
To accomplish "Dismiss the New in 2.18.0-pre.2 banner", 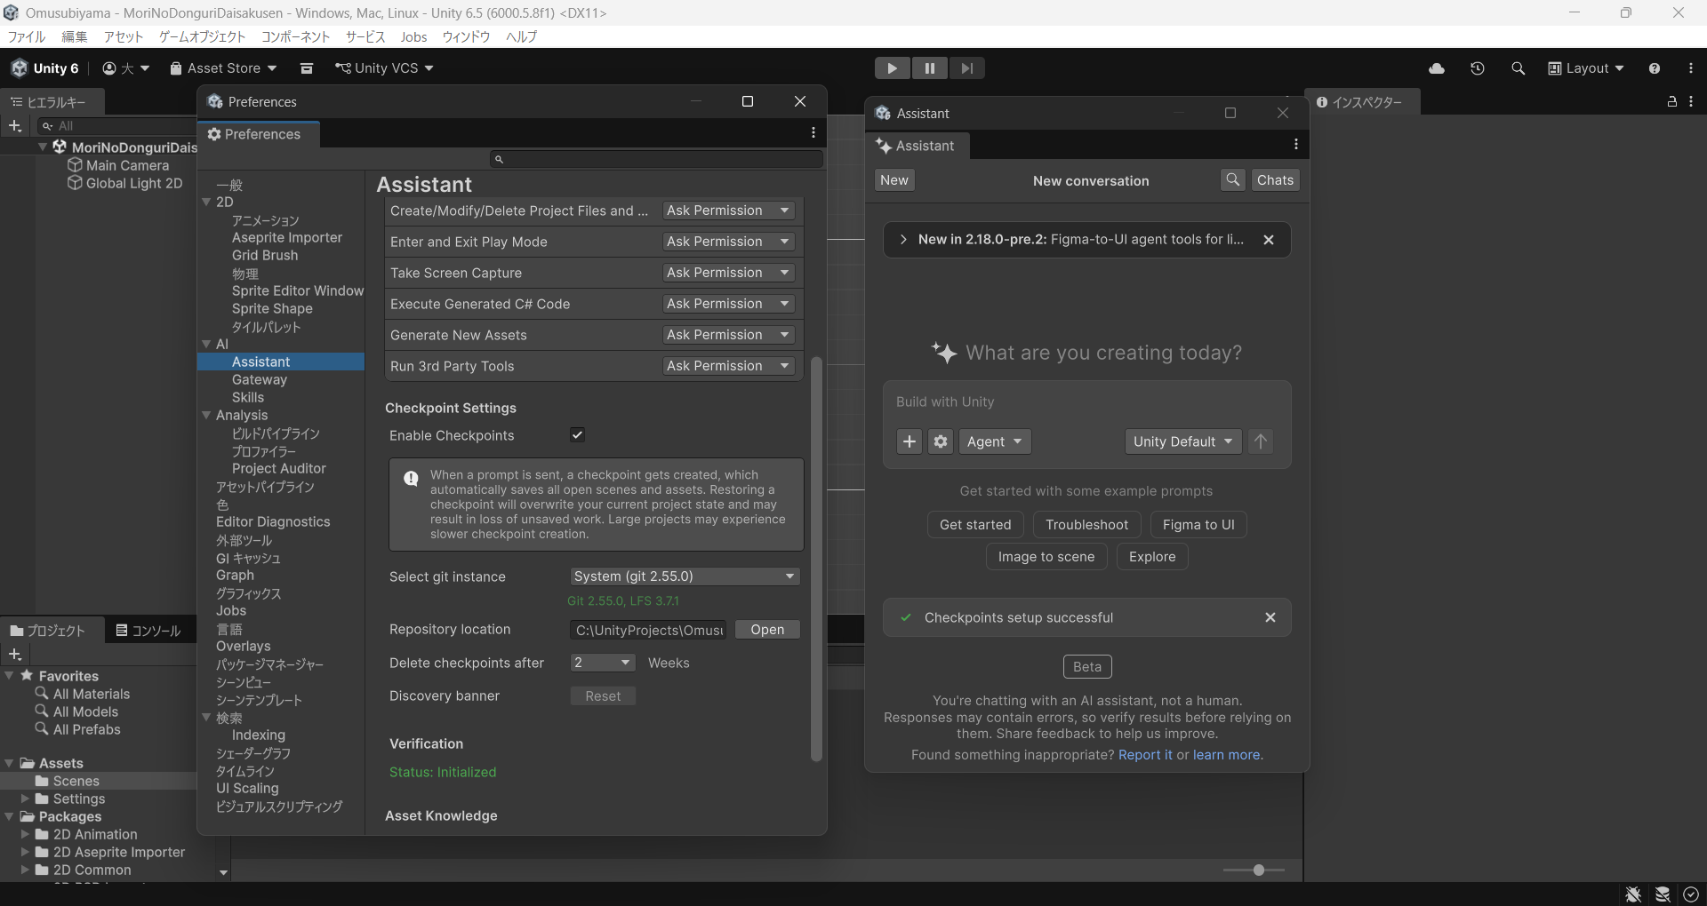I will tap(1269, 240).
